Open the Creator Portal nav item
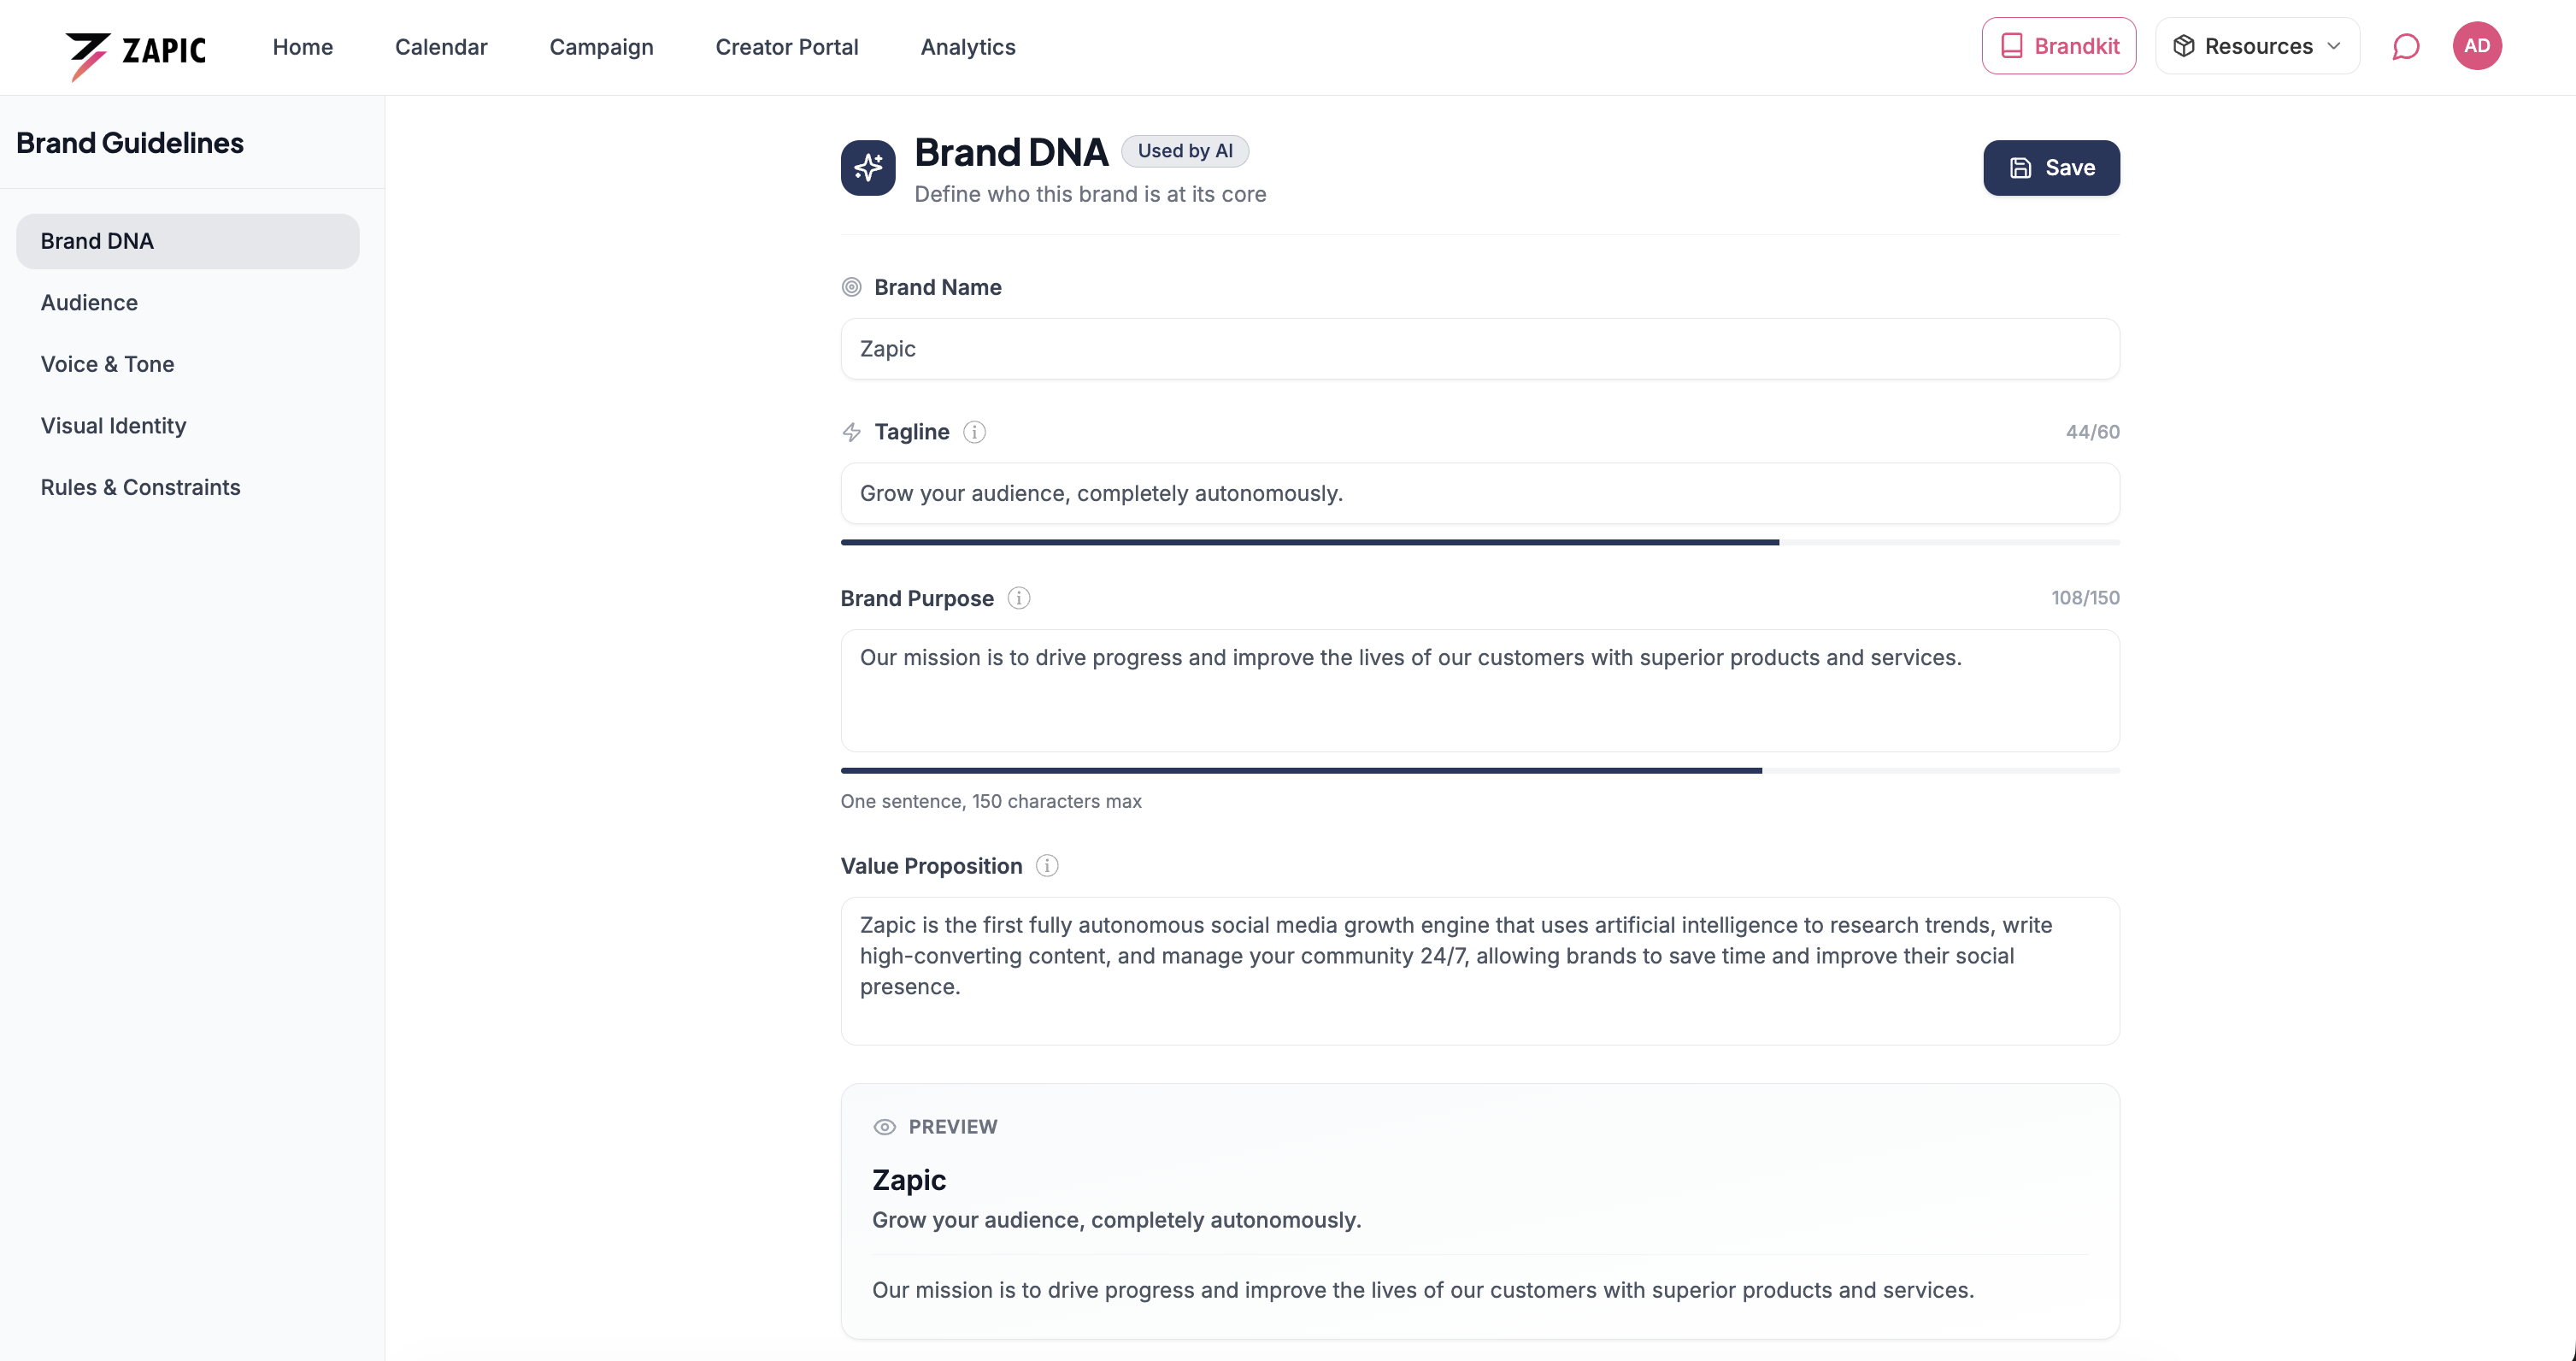Image resolution: width=2576 pixels, height=1361 pixels. [x=786, y=47]
